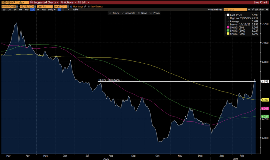Uncheck the Mov Avgs checkbox
The width and height of the screenshot is (270, 160).
72,6
